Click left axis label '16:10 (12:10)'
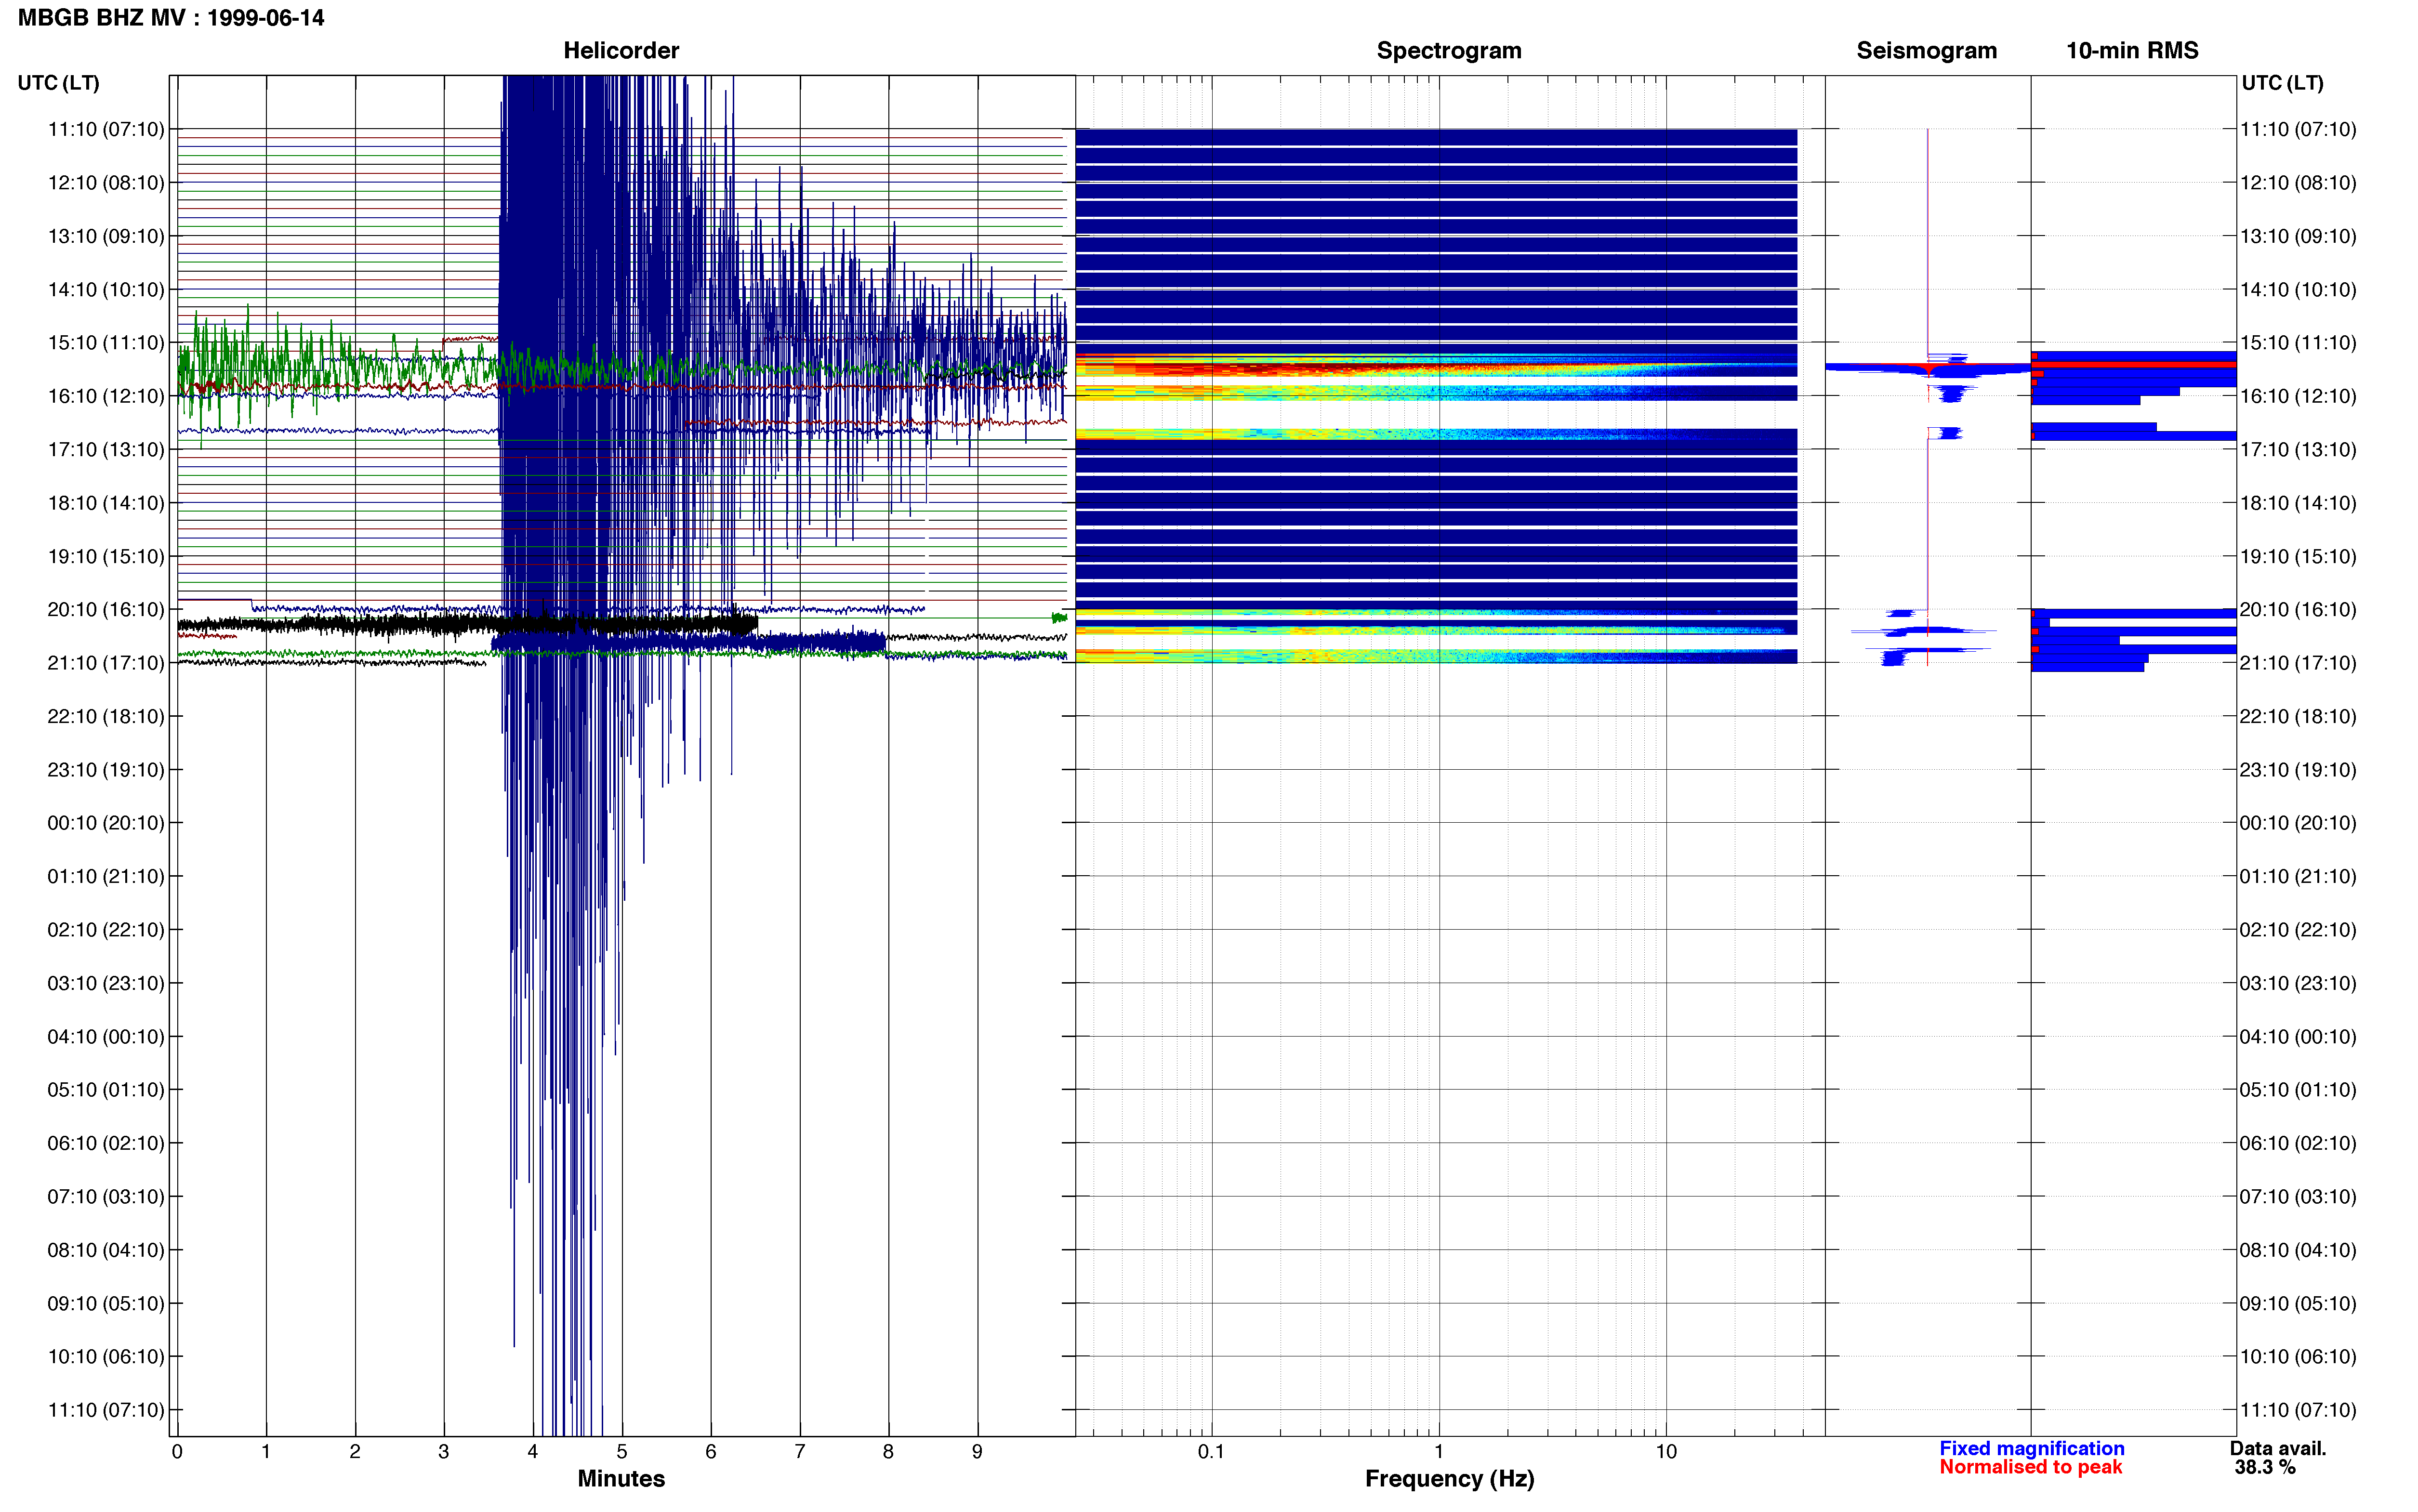The height and width of the screenshot is (1512, 2418). pyautogui.click(x=106, y=396)
